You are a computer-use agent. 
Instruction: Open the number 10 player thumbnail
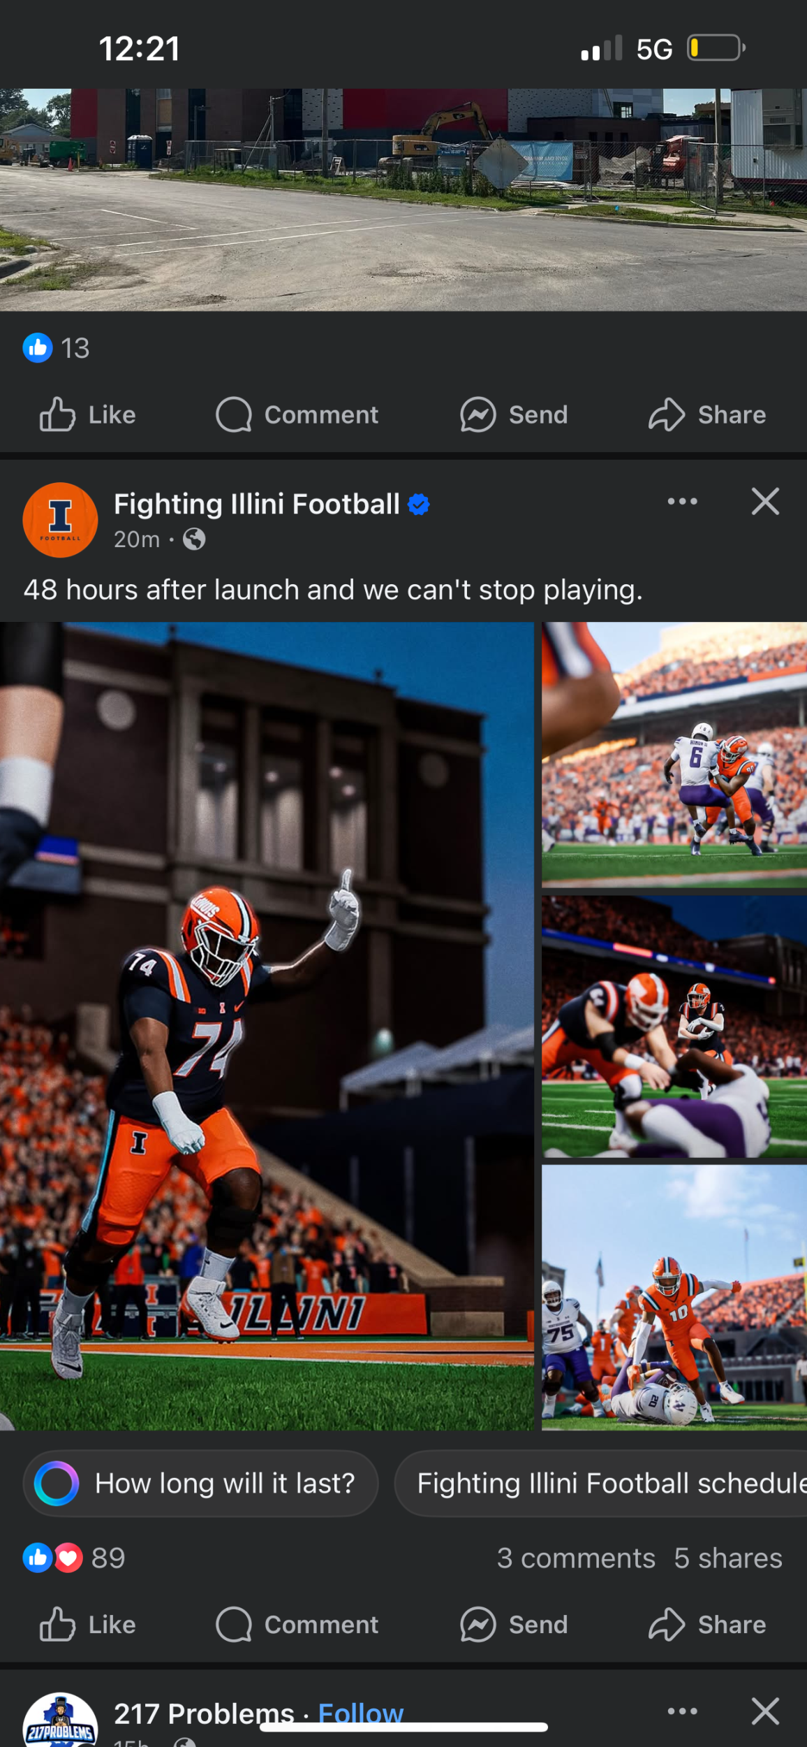coord(674,1297)
